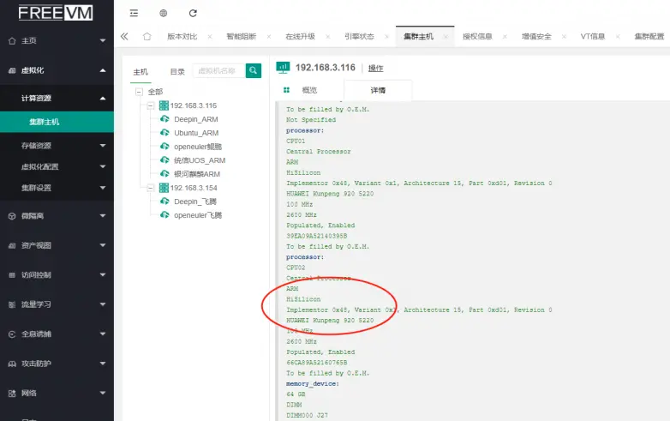Click the globe language icon
This screenshot has height=421, width=670.
[x=163, y=13]
